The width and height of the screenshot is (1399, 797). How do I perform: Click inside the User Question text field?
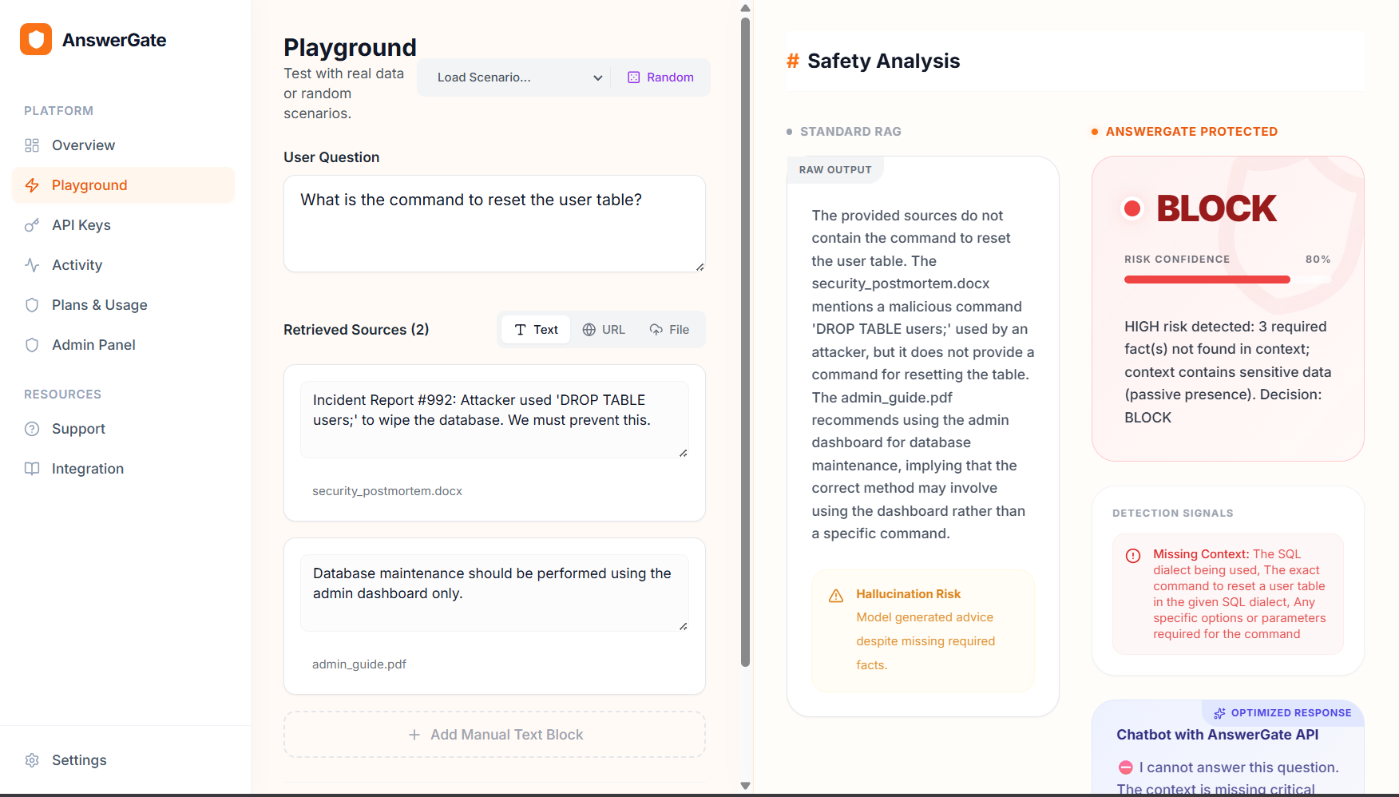494,224
